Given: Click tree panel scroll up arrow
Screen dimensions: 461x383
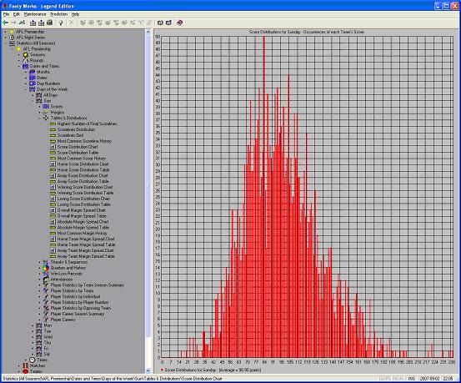Looking at the screenshot, I should click(148, 32).
